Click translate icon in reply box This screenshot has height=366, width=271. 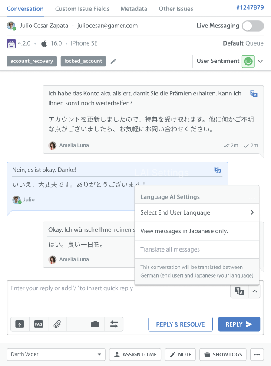(239, 291)
